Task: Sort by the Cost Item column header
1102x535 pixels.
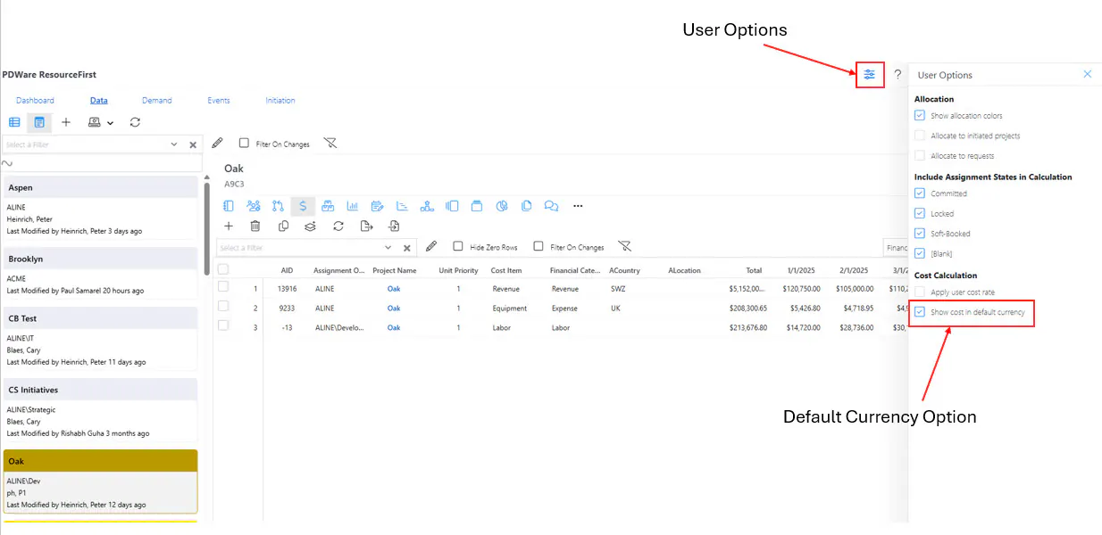Action: [506, 270]
